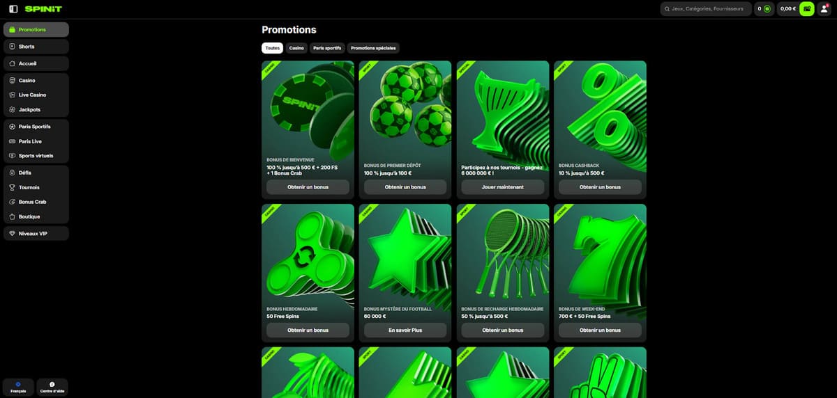Switch to the Paris sportifs tab

[327, 48]
